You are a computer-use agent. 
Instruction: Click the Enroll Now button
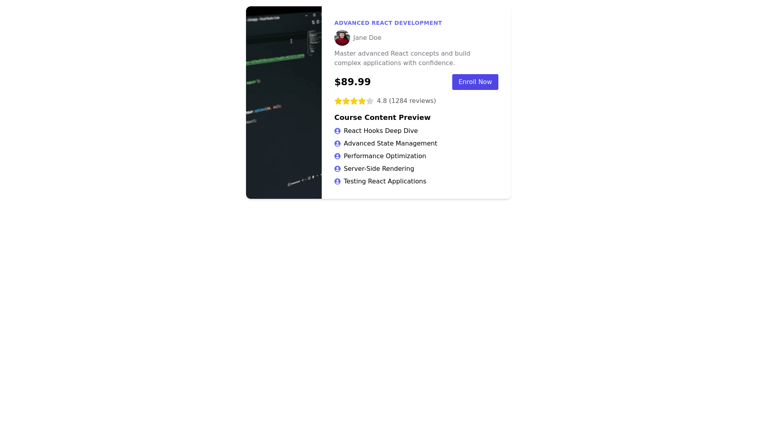475,82
